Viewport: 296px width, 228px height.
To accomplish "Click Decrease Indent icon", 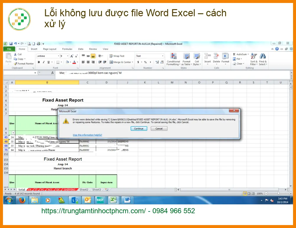I will pos(100,62).
